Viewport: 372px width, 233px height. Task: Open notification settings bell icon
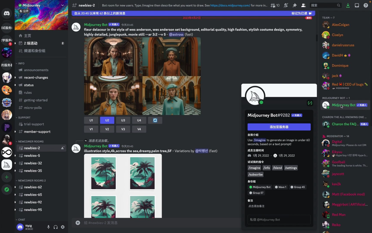pyautogui.click(x=286, y=5)
